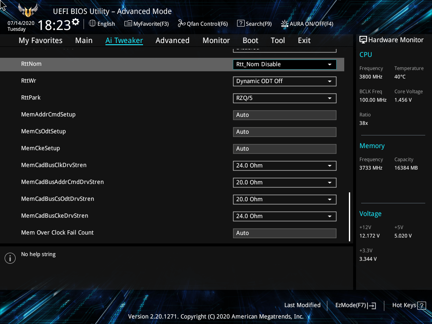The height and width of the screenshot is (324, 432).
Task: Select MemAddrCmdSetup label
Action: coord(48,115)
